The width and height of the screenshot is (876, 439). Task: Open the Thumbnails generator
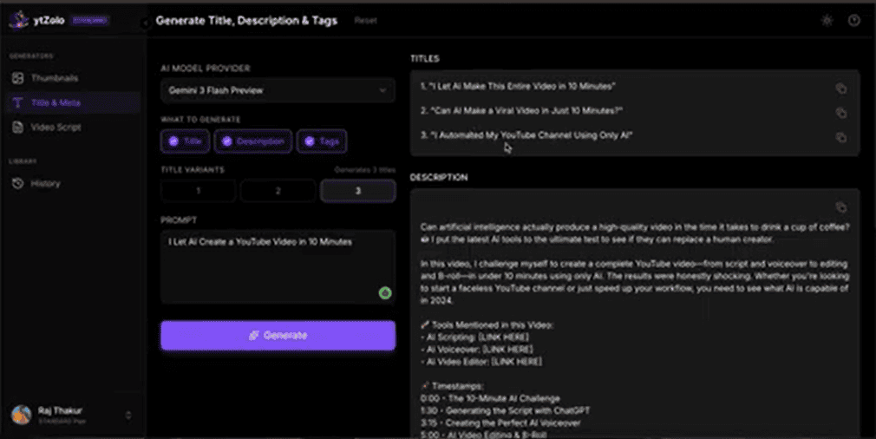73,78
